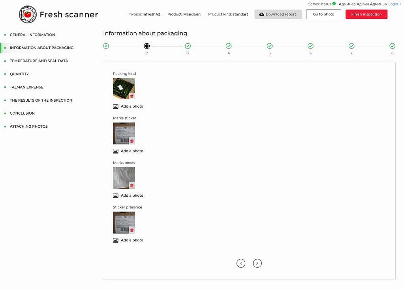404x290 pixels.
Task: Select step 5 checkmark in stepper
Action: (270, 46)
